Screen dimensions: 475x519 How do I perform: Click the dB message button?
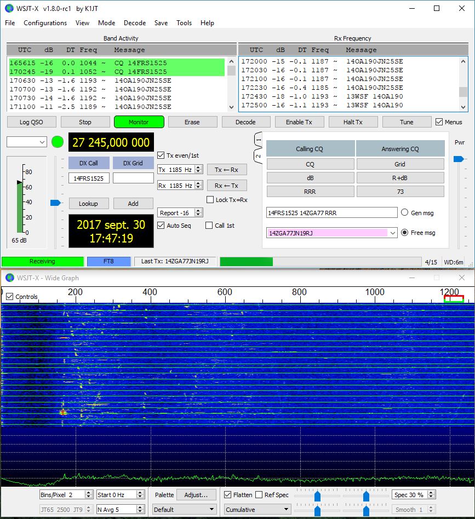pyautogui.click(x=311, y=178)
